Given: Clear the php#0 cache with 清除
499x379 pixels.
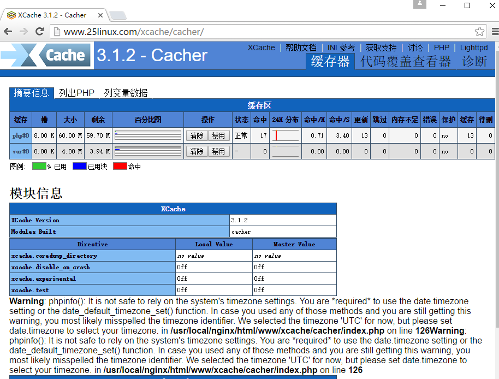Looking at the screenshot, I should click(x=197, y=135).
